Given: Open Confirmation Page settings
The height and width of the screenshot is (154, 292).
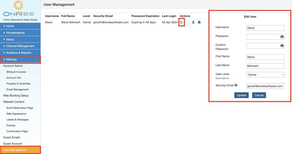Looking at the screenshot, I should 17,131.
